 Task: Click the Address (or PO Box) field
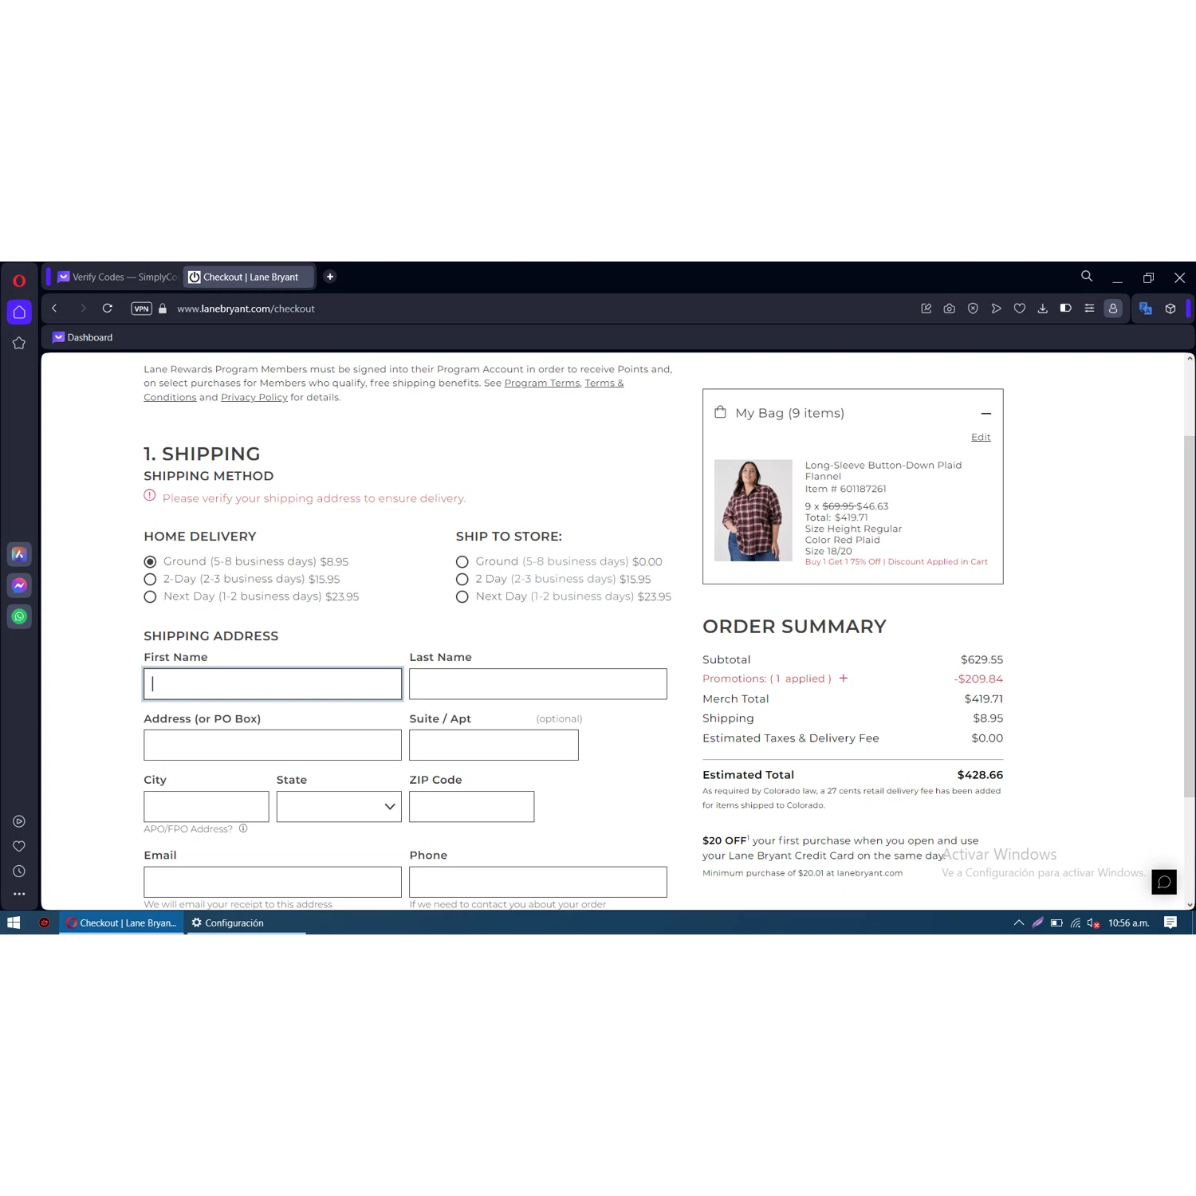273,745
